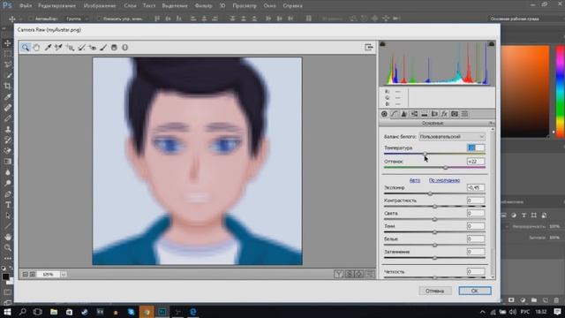Viewport: 565px width, 318px height.
Task: Click the Tint slider handle
Action: (x=446, y=168)
